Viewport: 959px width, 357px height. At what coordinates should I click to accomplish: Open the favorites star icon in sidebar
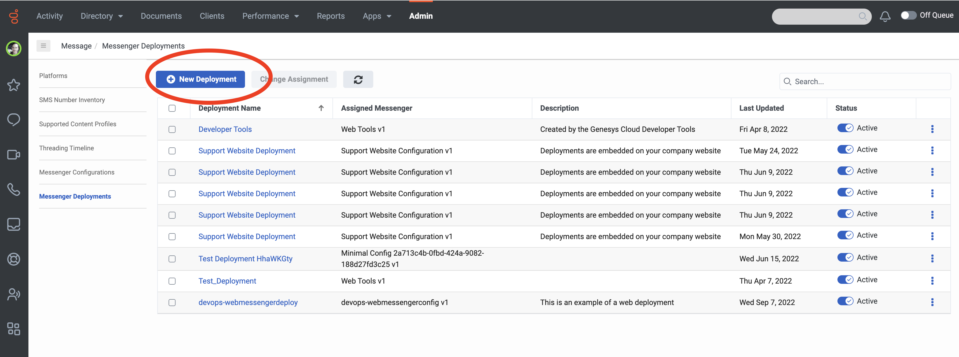14,85
